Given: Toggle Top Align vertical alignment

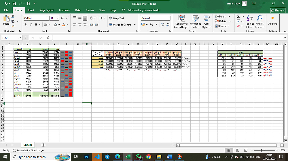Looking at the screenshot, I should (x=75, y=18).
